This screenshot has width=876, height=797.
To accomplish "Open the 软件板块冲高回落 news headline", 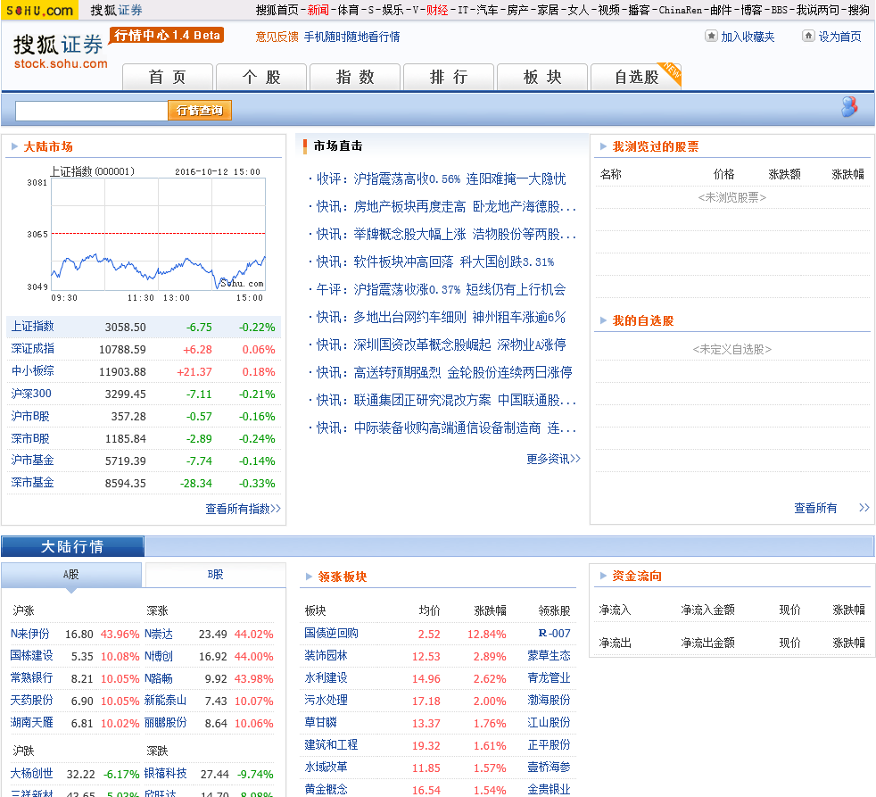I will [x=435, y=262].
